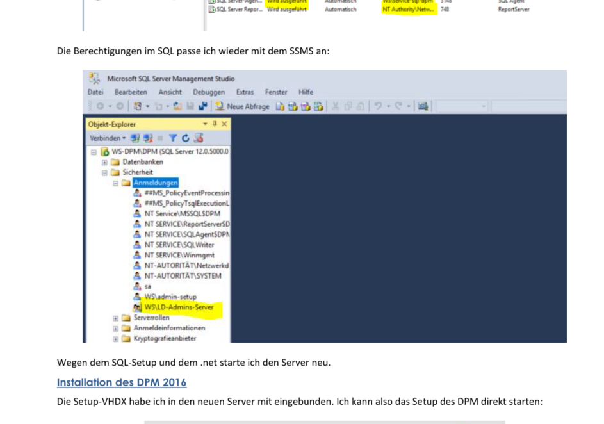604x424 pixels.
Task: Select the WS-DPM\DPM server label
Action: (x=170, y=151)
